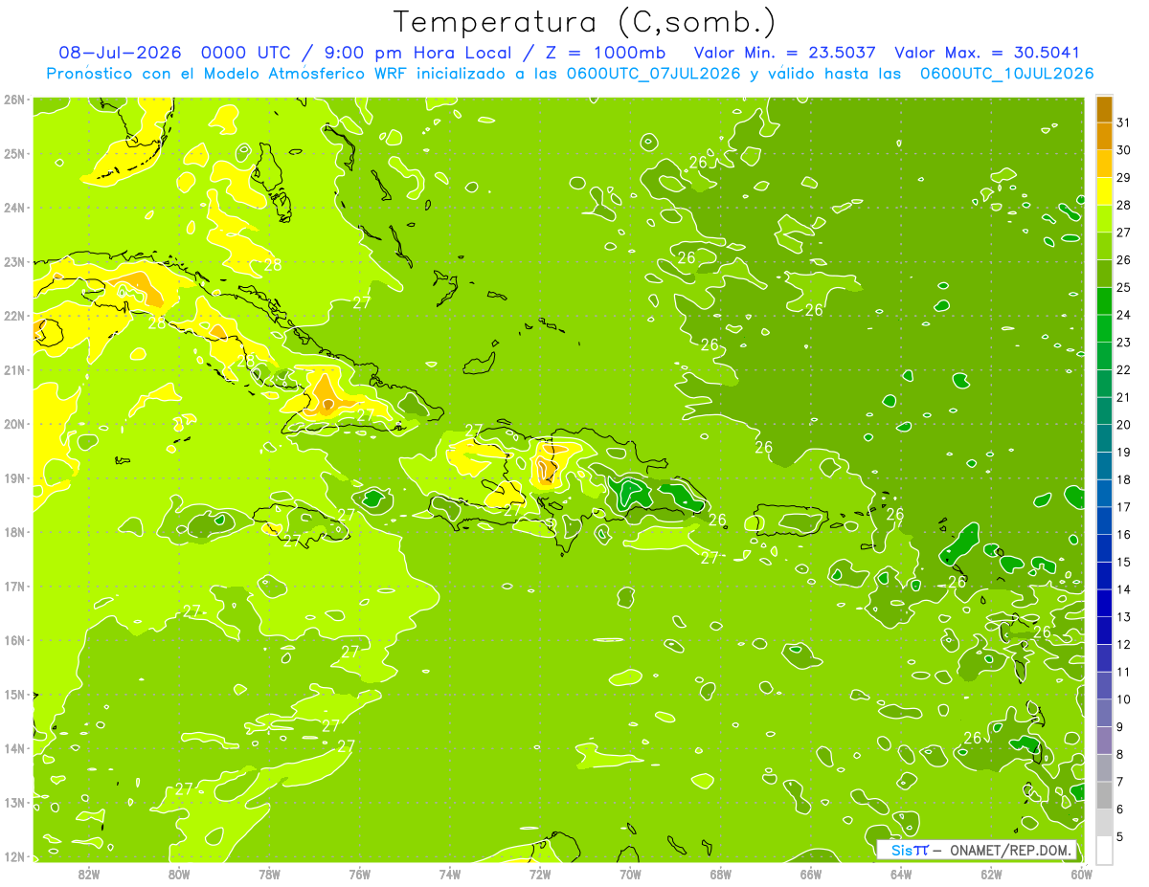
Task: Click the brown top swatch above 31
Action: pos(1104,110)
